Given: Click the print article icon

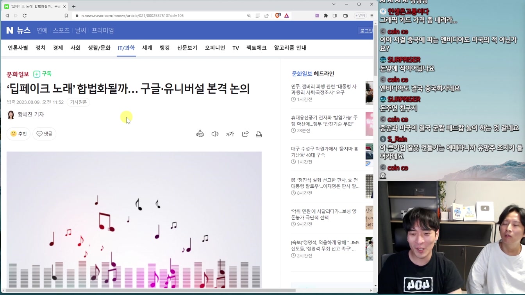Looking at the screenshot, I should click(259, 134).
